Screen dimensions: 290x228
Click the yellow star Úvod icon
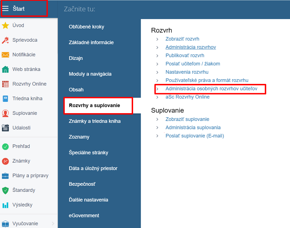(5, 25)
